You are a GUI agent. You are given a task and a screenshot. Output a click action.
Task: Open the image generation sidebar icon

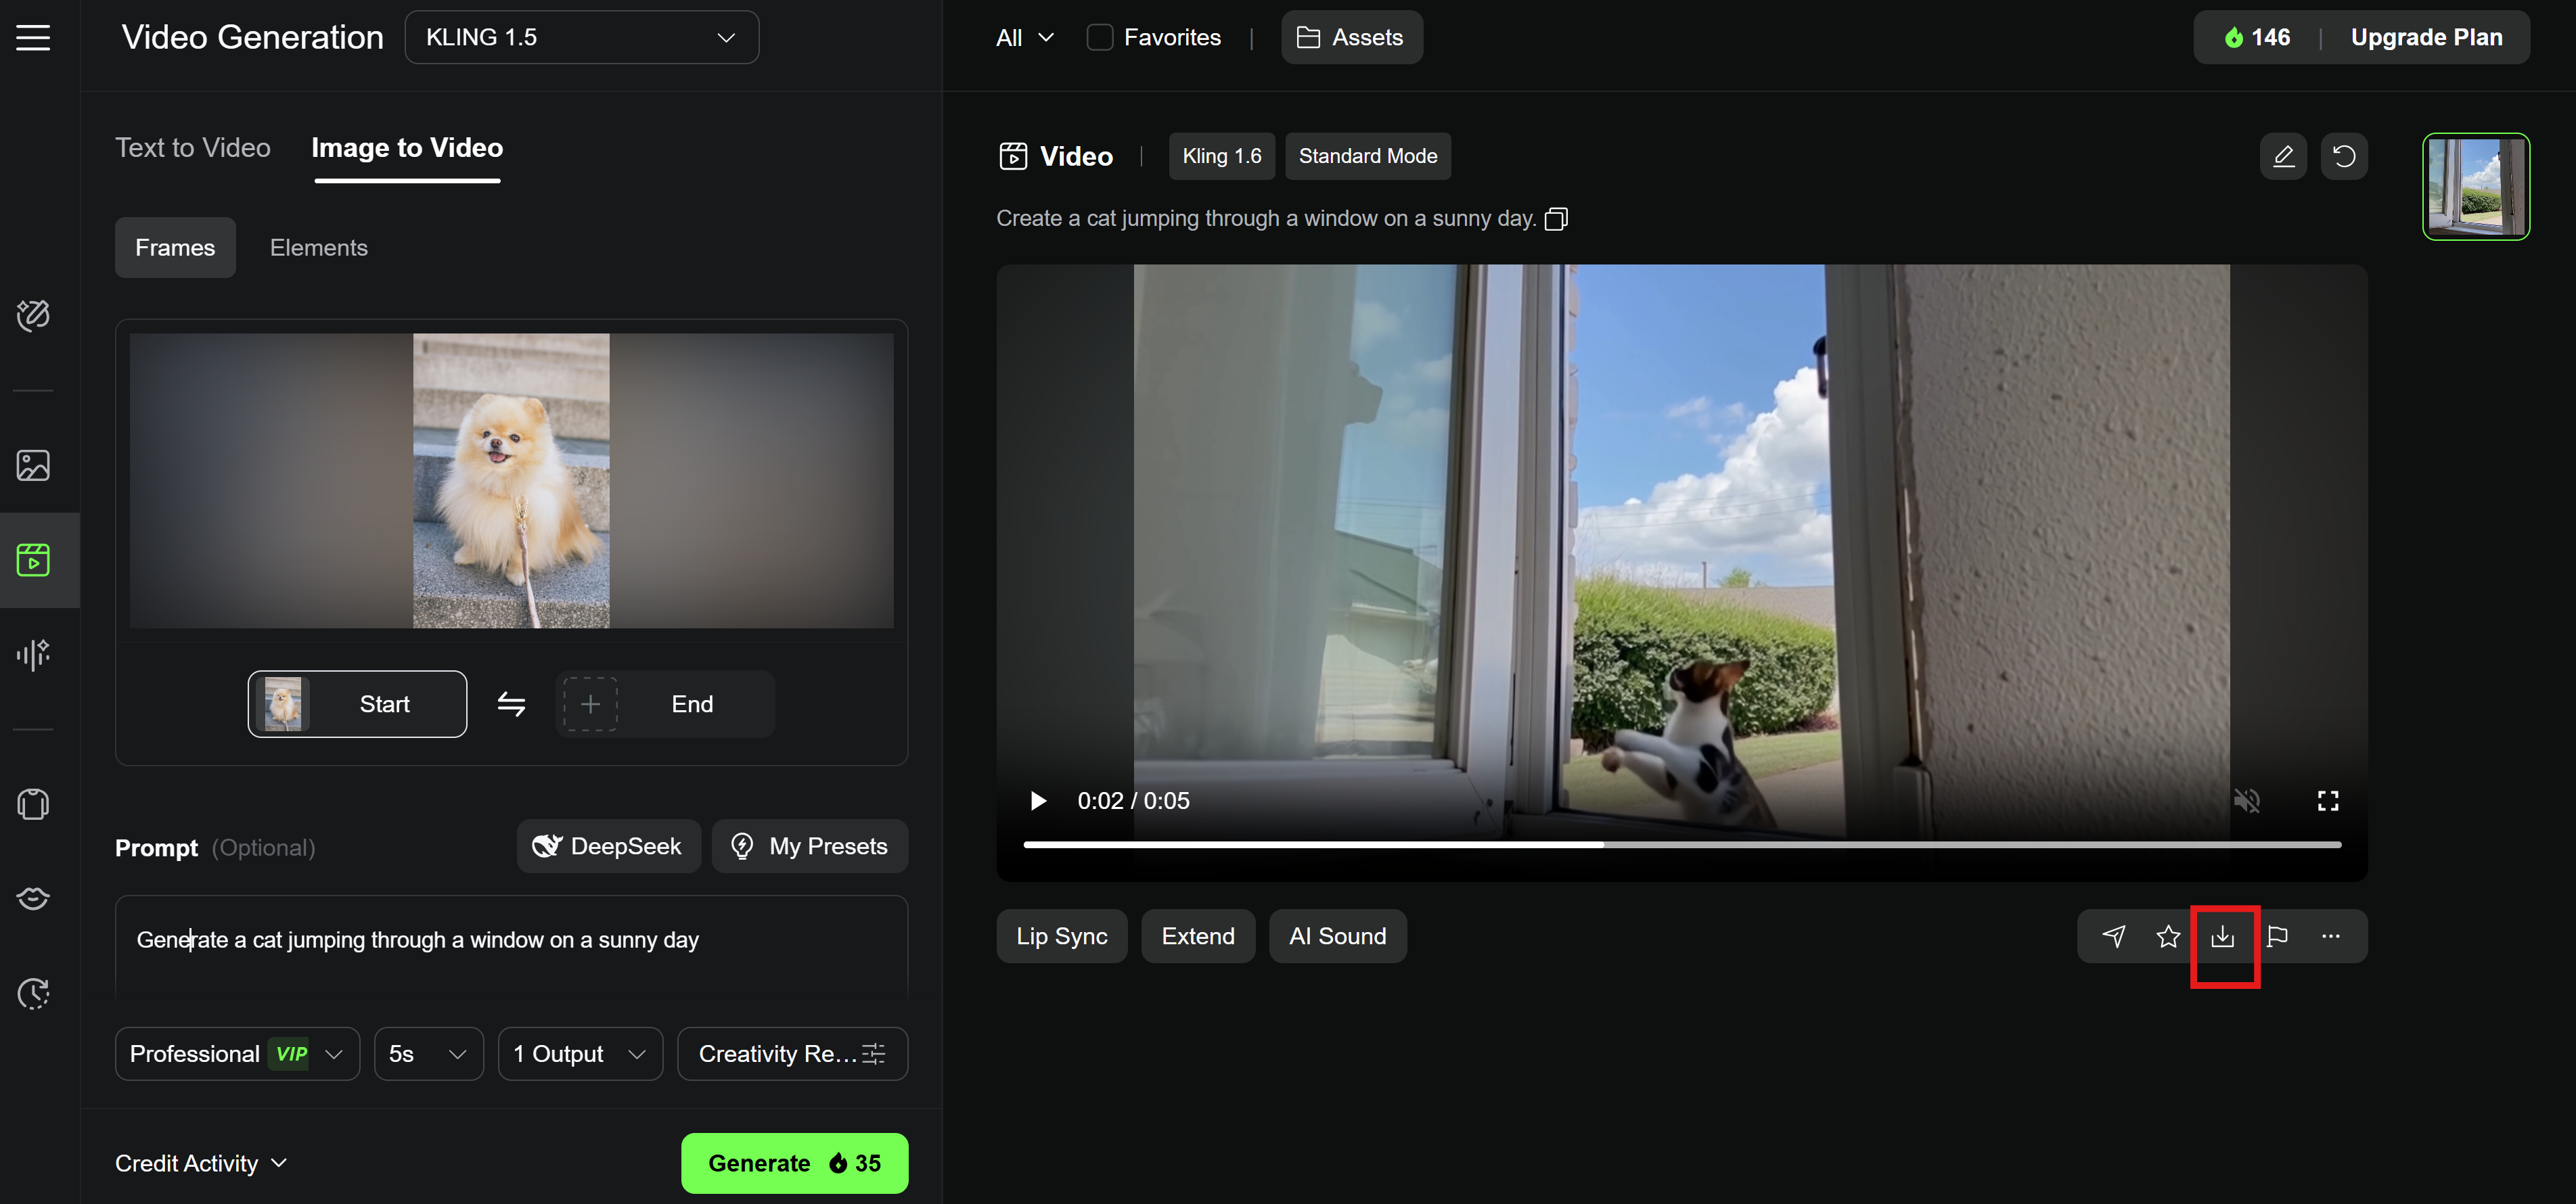[33, 465]
